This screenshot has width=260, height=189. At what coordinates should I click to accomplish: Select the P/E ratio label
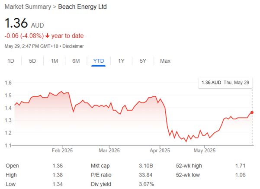click(101, 175)
